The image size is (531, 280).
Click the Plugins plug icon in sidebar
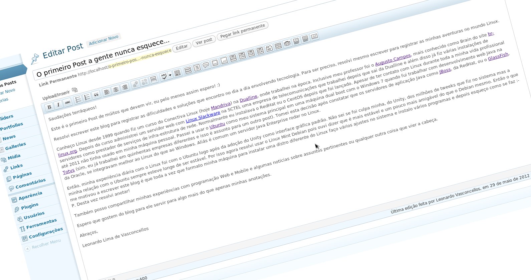pyautogui.click(x=17, y=209)
